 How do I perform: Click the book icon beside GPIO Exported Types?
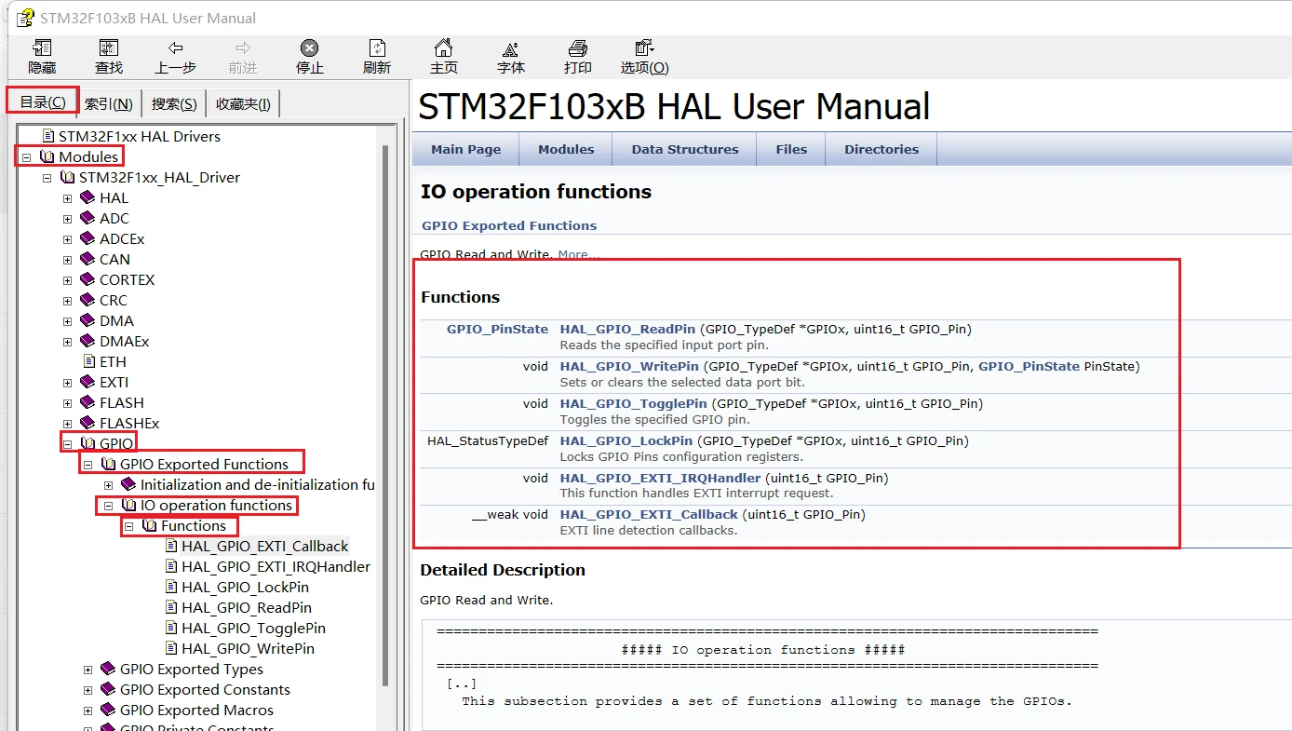click(x=108, y=669)
